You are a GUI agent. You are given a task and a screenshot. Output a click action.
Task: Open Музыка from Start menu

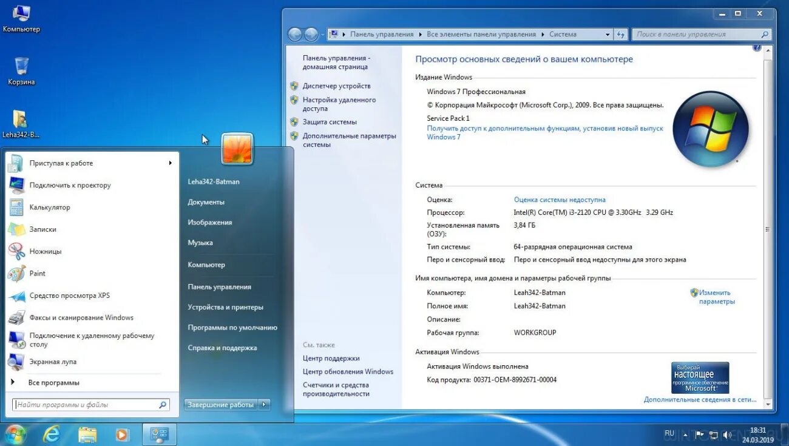(x=200, y=243)
